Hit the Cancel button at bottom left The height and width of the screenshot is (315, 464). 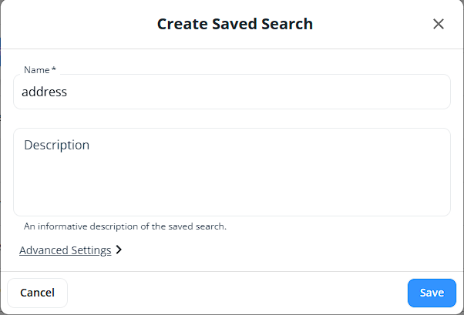coord(37,293)
